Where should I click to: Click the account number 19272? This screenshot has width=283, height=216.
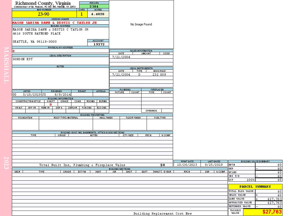click(x=98, y=44)
